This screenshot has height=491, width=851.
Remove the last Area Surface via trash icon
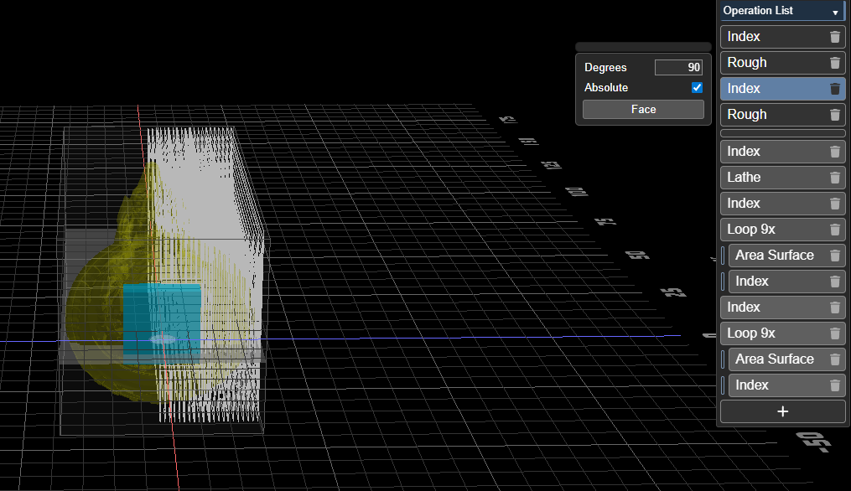coord(834,359)
